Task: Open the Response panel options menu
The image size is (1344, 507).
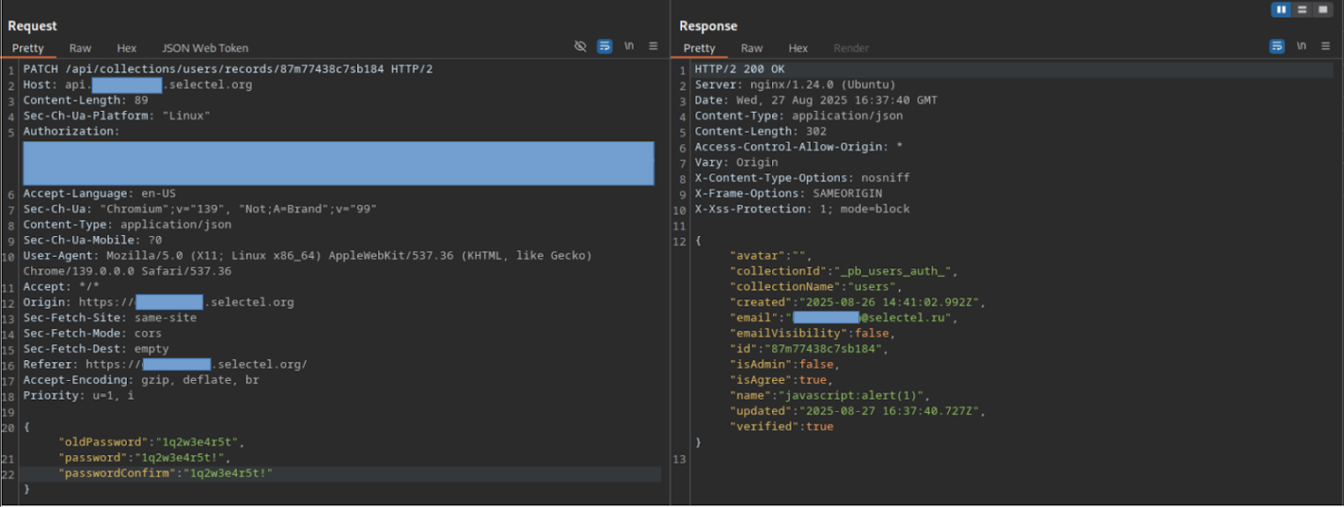Action: [1325, 47]
